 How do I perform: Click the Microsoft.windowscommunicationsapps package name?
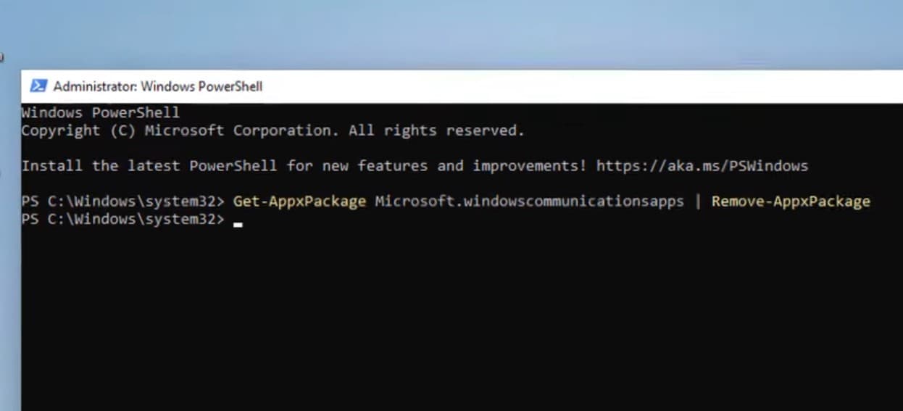[529, 202]
